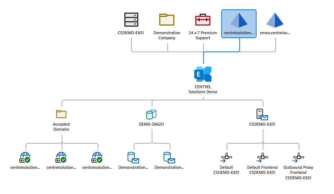This screenshot has width=334, height=194.
Task: Click the Exchange logo of CENTREL Solutions Demo
Action: pyautogui.click(x=203, y=74)
